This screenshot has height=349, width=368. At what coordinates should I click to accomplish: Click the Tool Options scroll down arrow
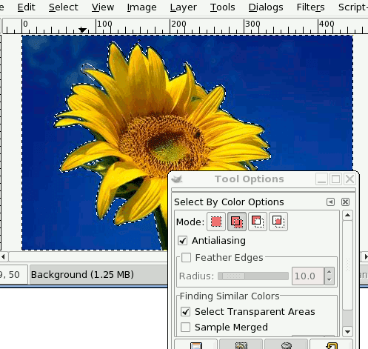coord(347,331)
